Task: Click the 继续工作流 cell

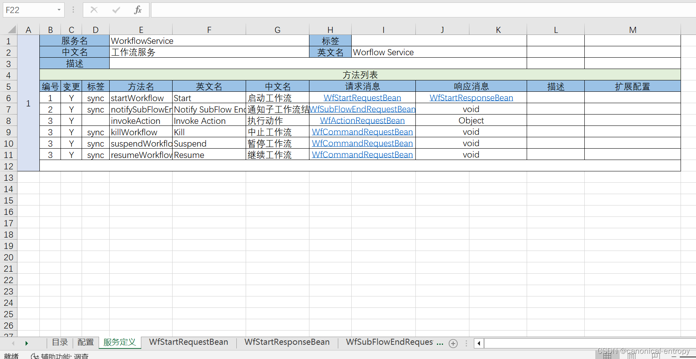Action: point(277,155)
